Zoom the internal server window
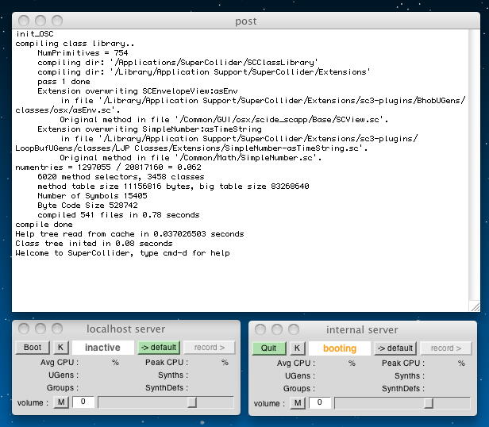This screenshot has height=427, width=489. point(294,329)
